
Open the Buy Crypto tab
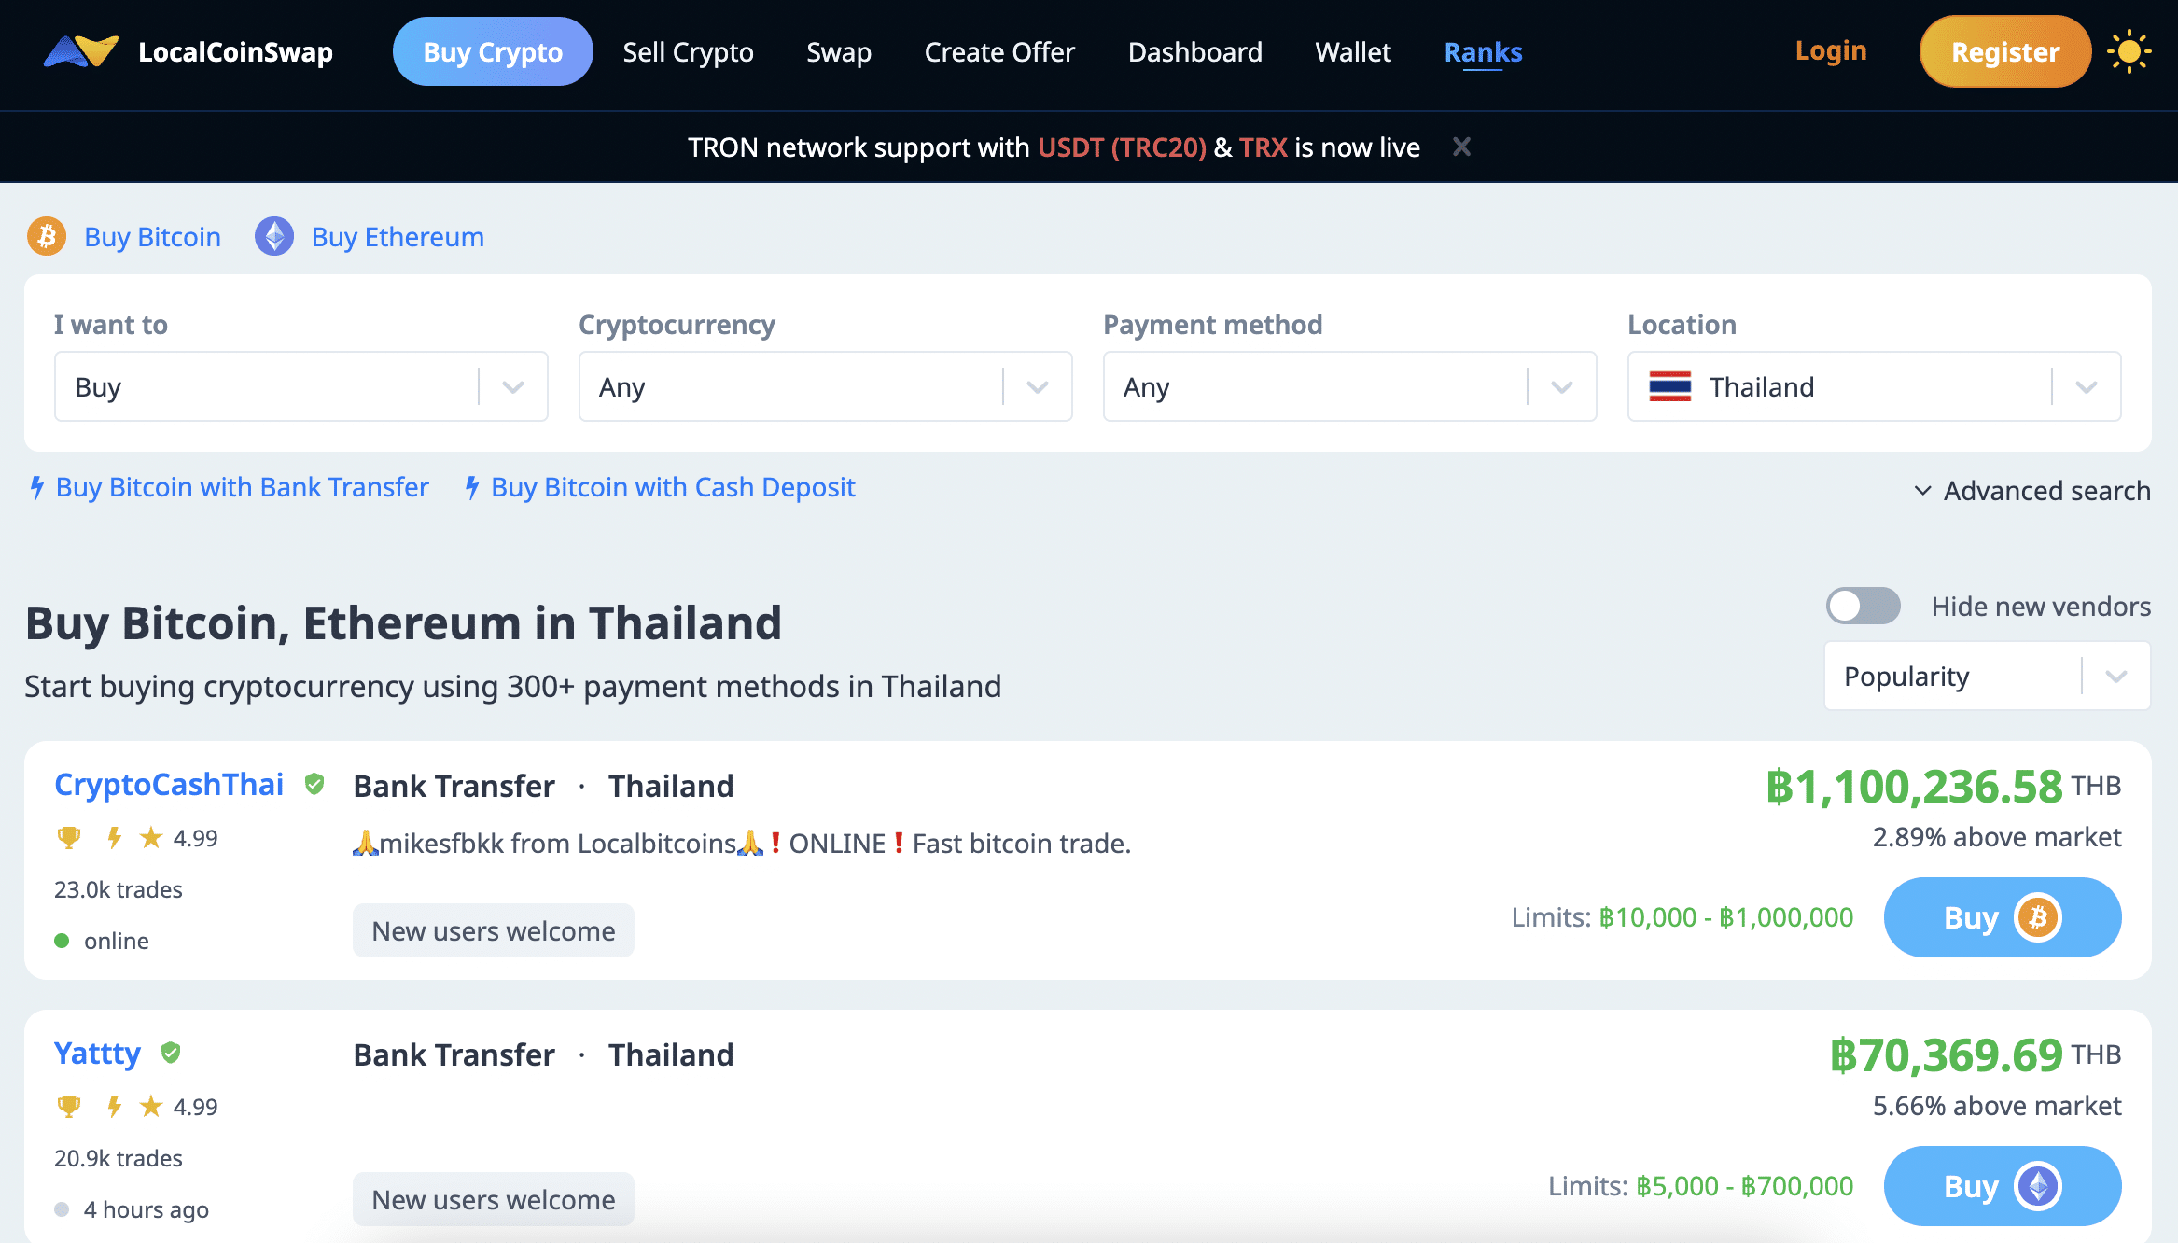(x=493, y=51)
